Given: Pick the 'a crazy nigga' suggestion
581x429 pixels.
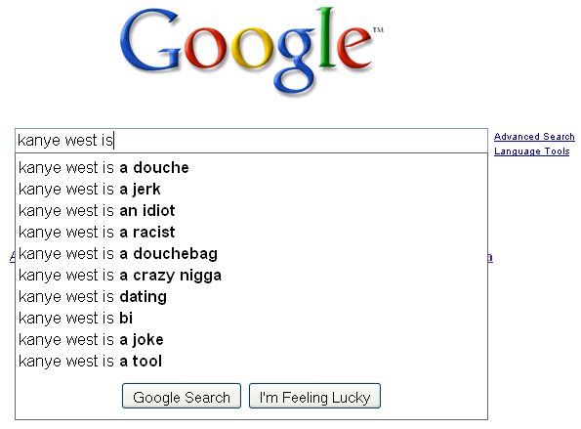Looking at the screenshot, I should [x=251, y=276].
